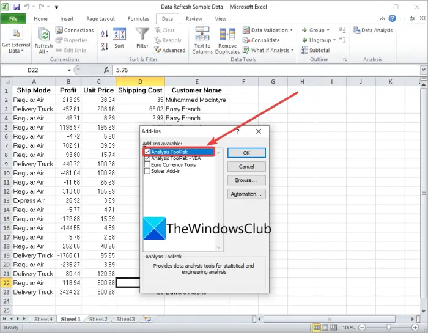
Task: Open Data Validation dropdown arrow
Action: click(292, 30)
